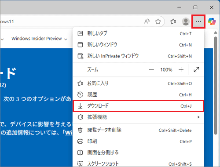The width and height of the screenshot is (220, 167).
Task: Click the download arrow icon
Action: [80, 106]
